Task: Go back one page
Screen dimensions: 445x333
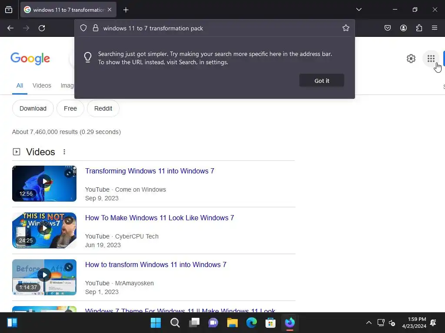Action: pos(10,28)
